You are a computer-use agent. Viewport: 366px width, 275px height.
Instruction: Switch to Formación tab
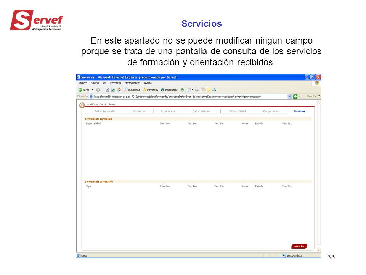tap(140, 111)
